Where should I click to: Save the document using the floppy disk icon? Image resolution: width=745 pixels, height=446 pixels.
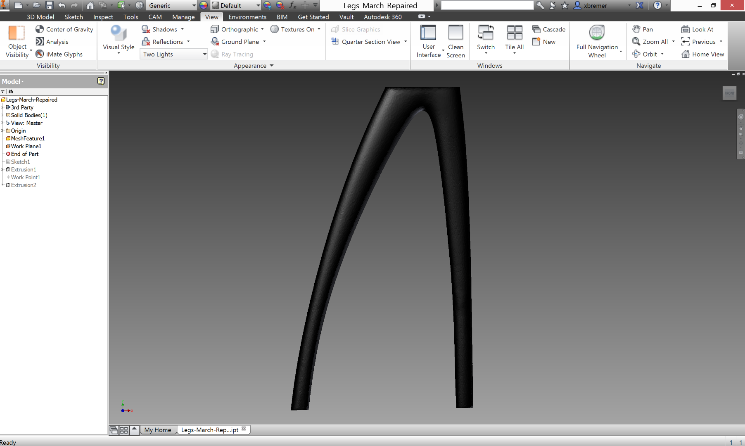click(x=49, y=5)
